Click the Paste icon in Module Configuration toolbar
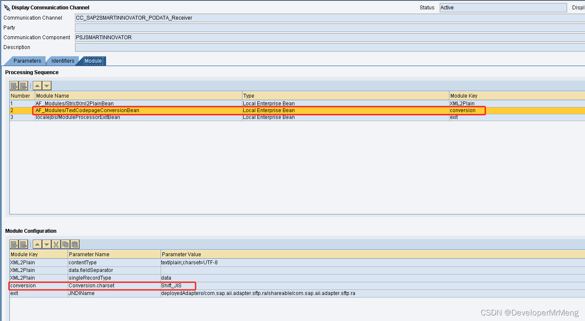Screen dimensions: 585x321 click(x=75, y=244)
